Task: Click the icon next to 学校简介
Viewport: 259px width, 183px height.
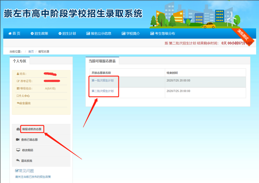Action: click(x=124, y=34)
